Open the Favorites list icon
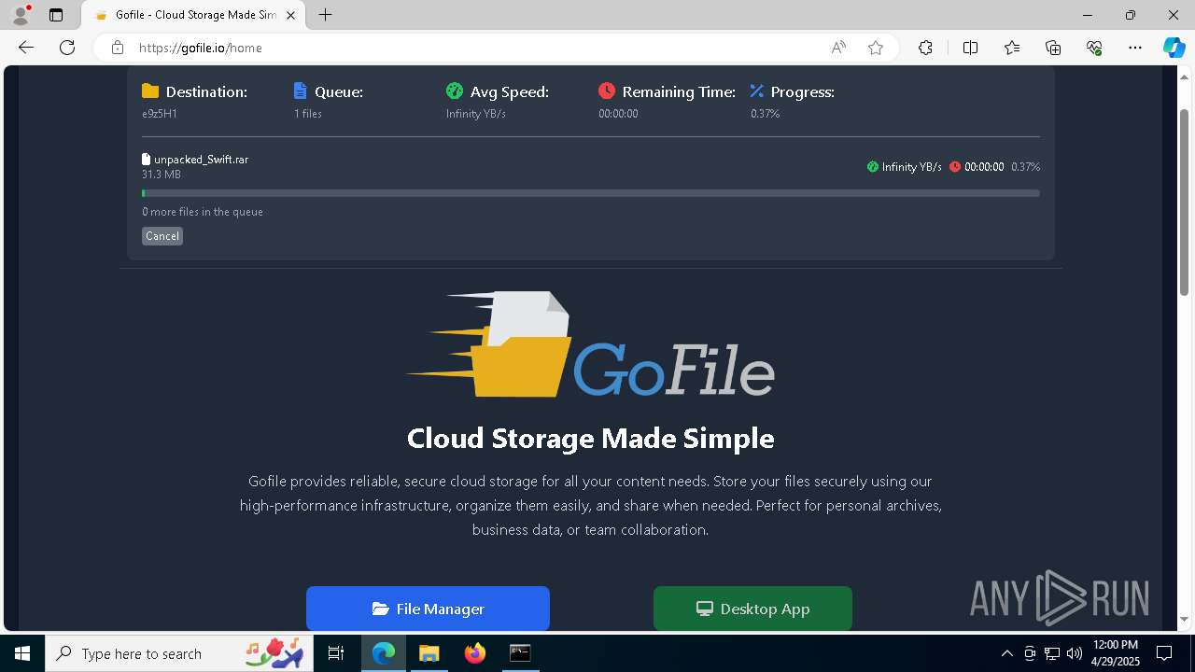 click(1012, 48)
